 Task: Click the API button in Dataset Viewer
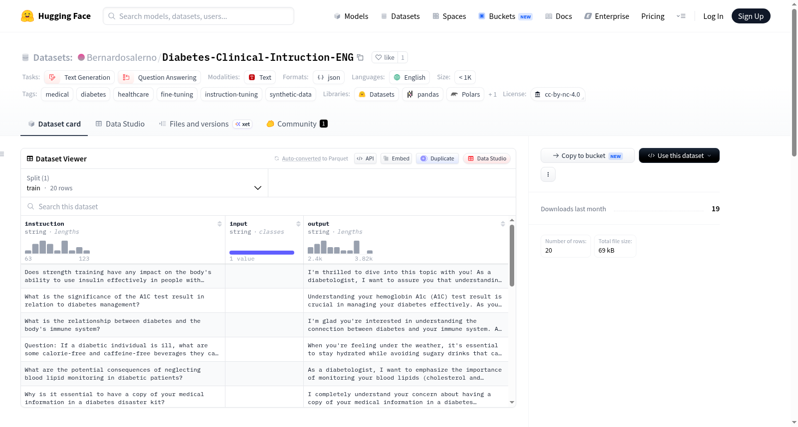[x=365, y=158]
